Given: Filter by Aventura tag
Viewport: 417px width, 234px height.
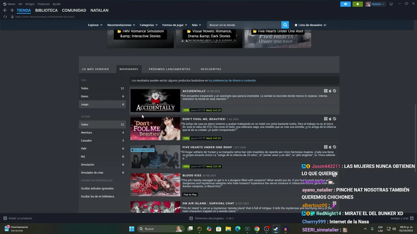Looking at the screenshot, I should pyautogui.click(x=102, y=133).
